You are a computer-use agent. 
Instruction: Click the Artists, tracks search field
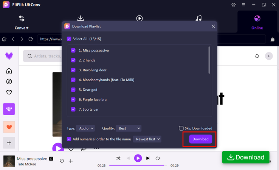click(42, 56)
